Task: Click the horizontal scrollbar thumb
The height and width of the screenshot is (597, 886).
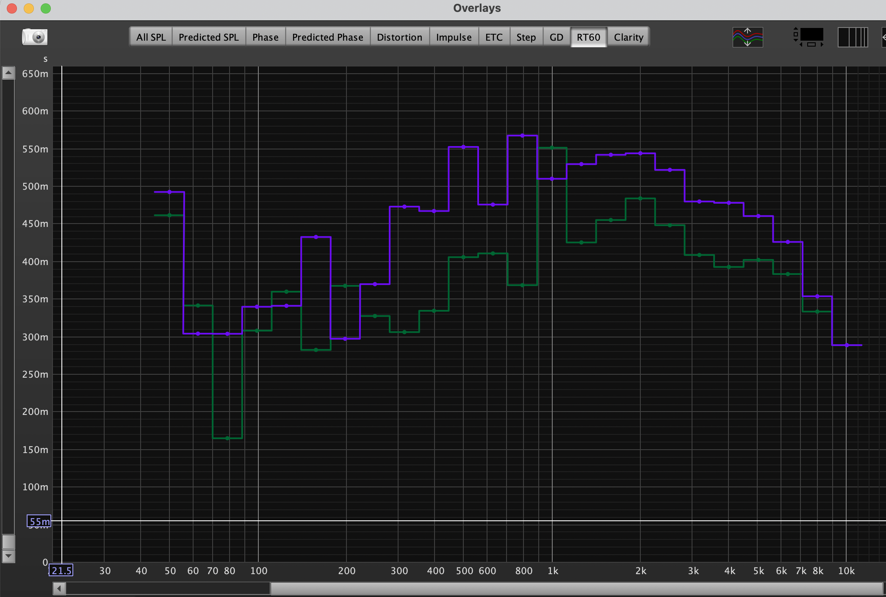Action: point(576,589)
